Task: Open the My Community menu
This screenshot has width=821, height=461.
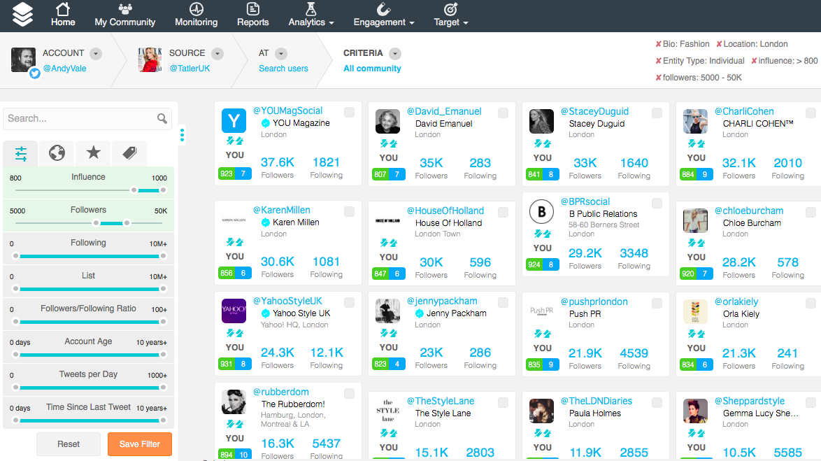Action: point(125,22)
